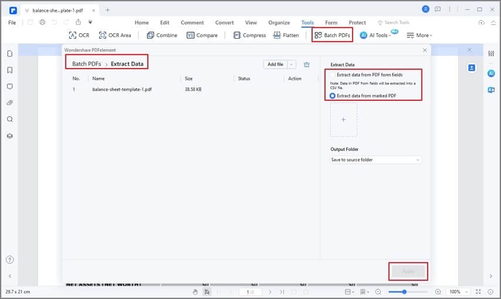This screenshot has width=501, height=299.
Task: Activate the select tool in status bar
Action: pyautogui.click(x=207, y=291)
